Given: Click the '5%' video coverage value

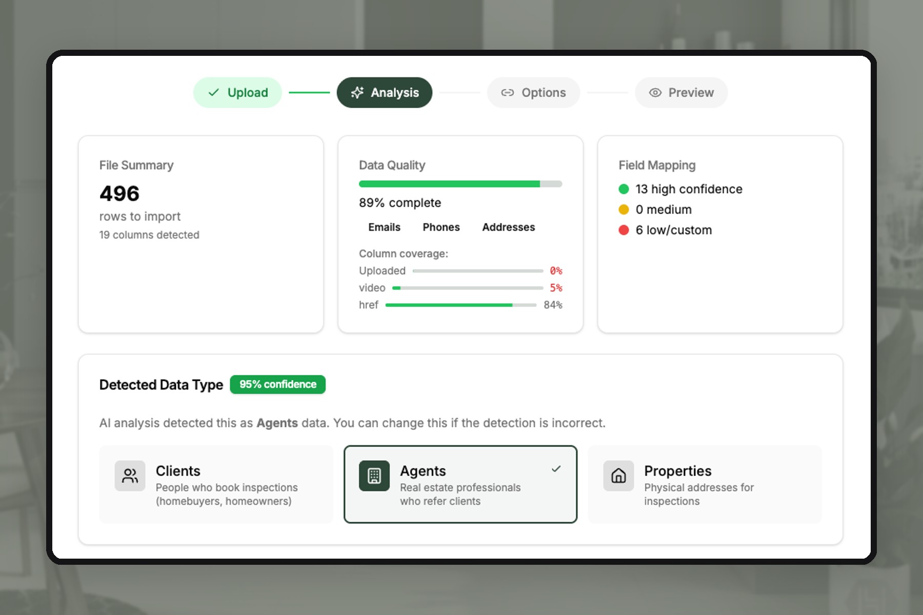Looking at the screenshot, I should (x=556, y=288).
